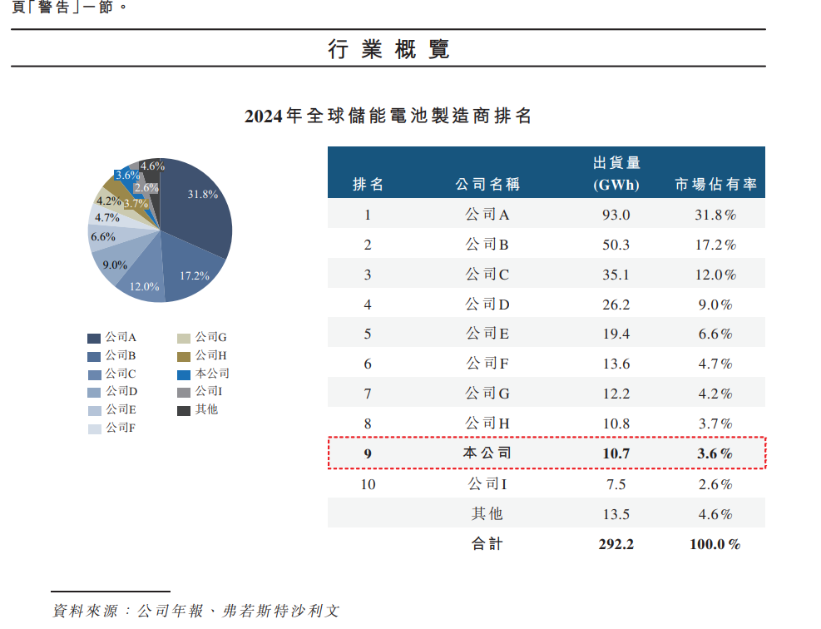
Task: Click the highlighted 本公司 cell in the table
Action: tap(487, 453)
